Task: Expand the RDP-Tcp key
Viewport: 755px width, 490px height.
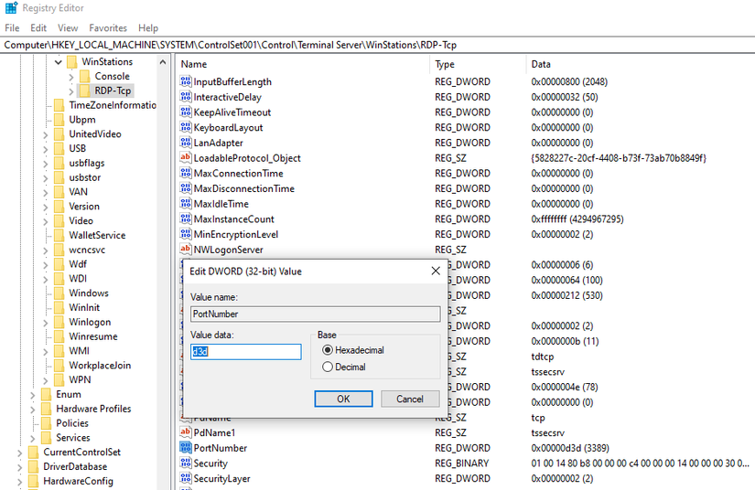Action: click(x=71, y=91)
